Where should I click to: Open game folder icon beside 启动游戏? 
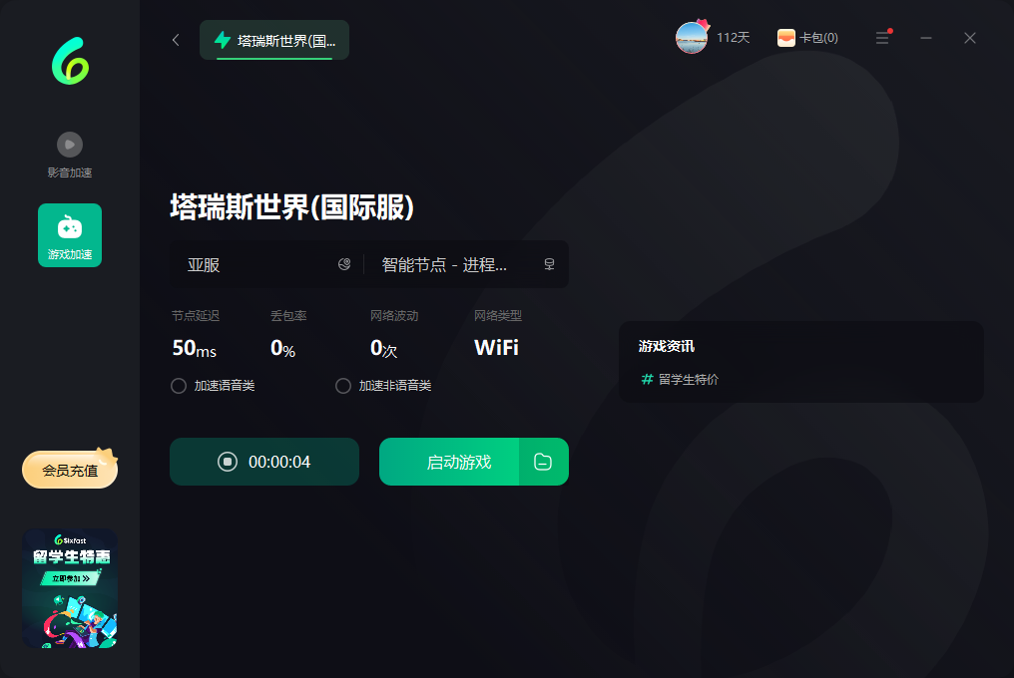[543, 462]
